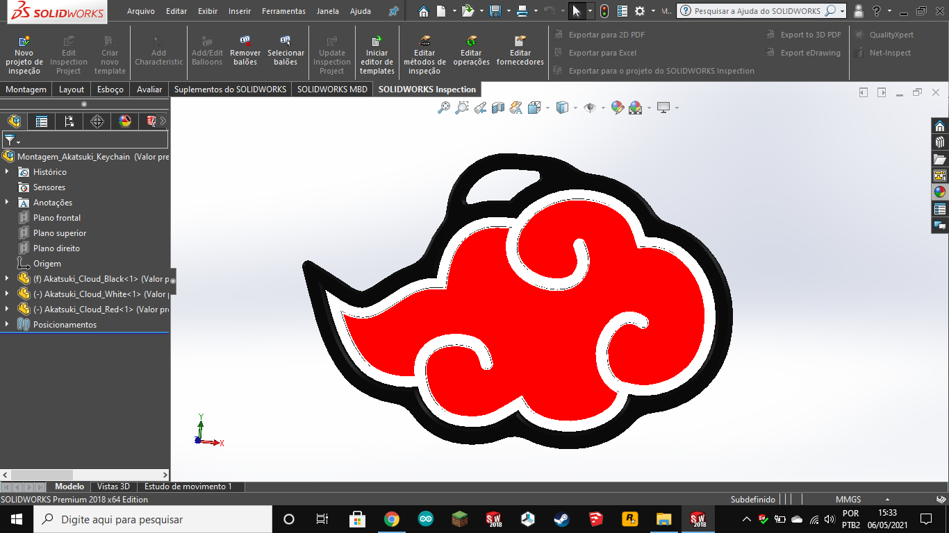Click Selecionar balões button

[286, 51]
